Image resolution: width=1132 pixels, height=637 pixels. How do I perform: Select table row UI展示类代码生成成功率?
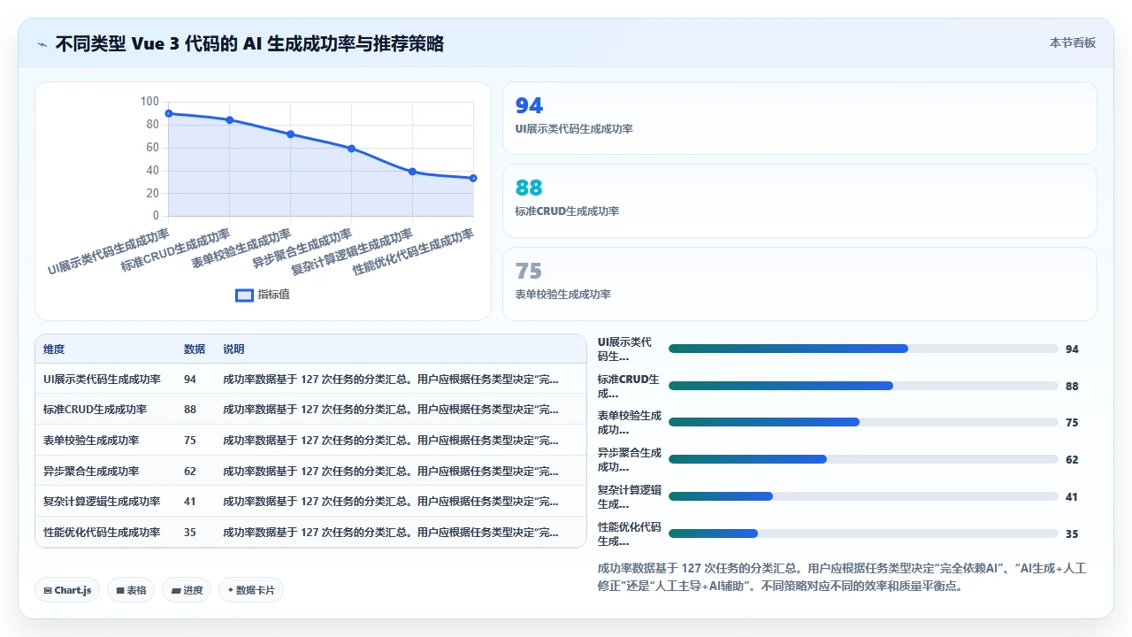pyautogui.click(x=310, y=379)
